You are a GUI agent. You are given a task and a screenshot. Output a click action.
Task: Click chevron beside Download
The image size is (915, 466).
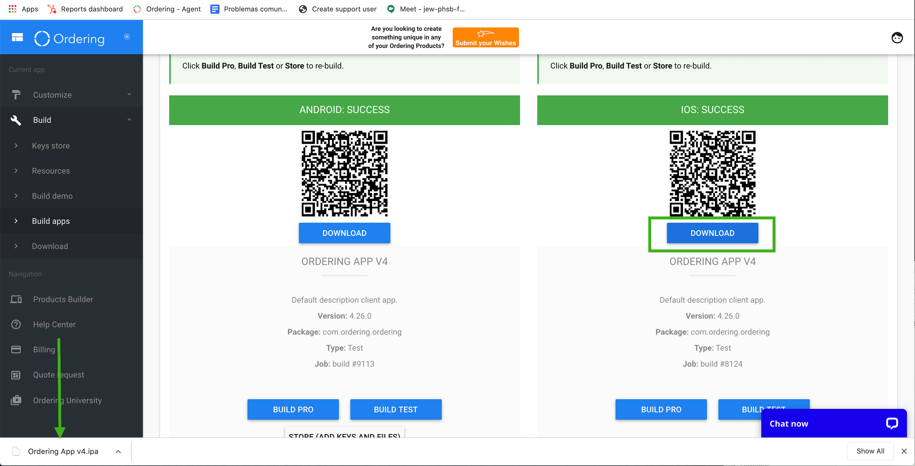(16, 246)
